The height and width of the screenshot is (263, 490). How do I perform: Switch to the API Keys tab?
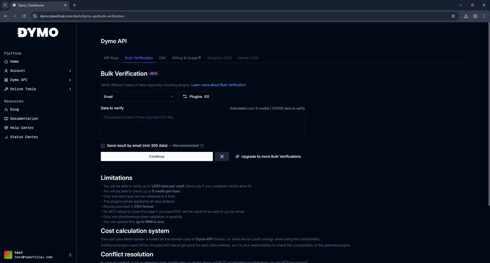[x=111, y=58]
